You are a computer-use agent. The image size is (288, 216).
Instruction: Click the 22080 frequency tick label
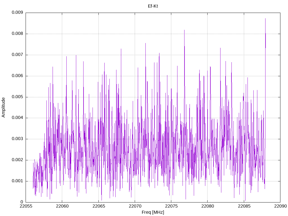(208, 206)
